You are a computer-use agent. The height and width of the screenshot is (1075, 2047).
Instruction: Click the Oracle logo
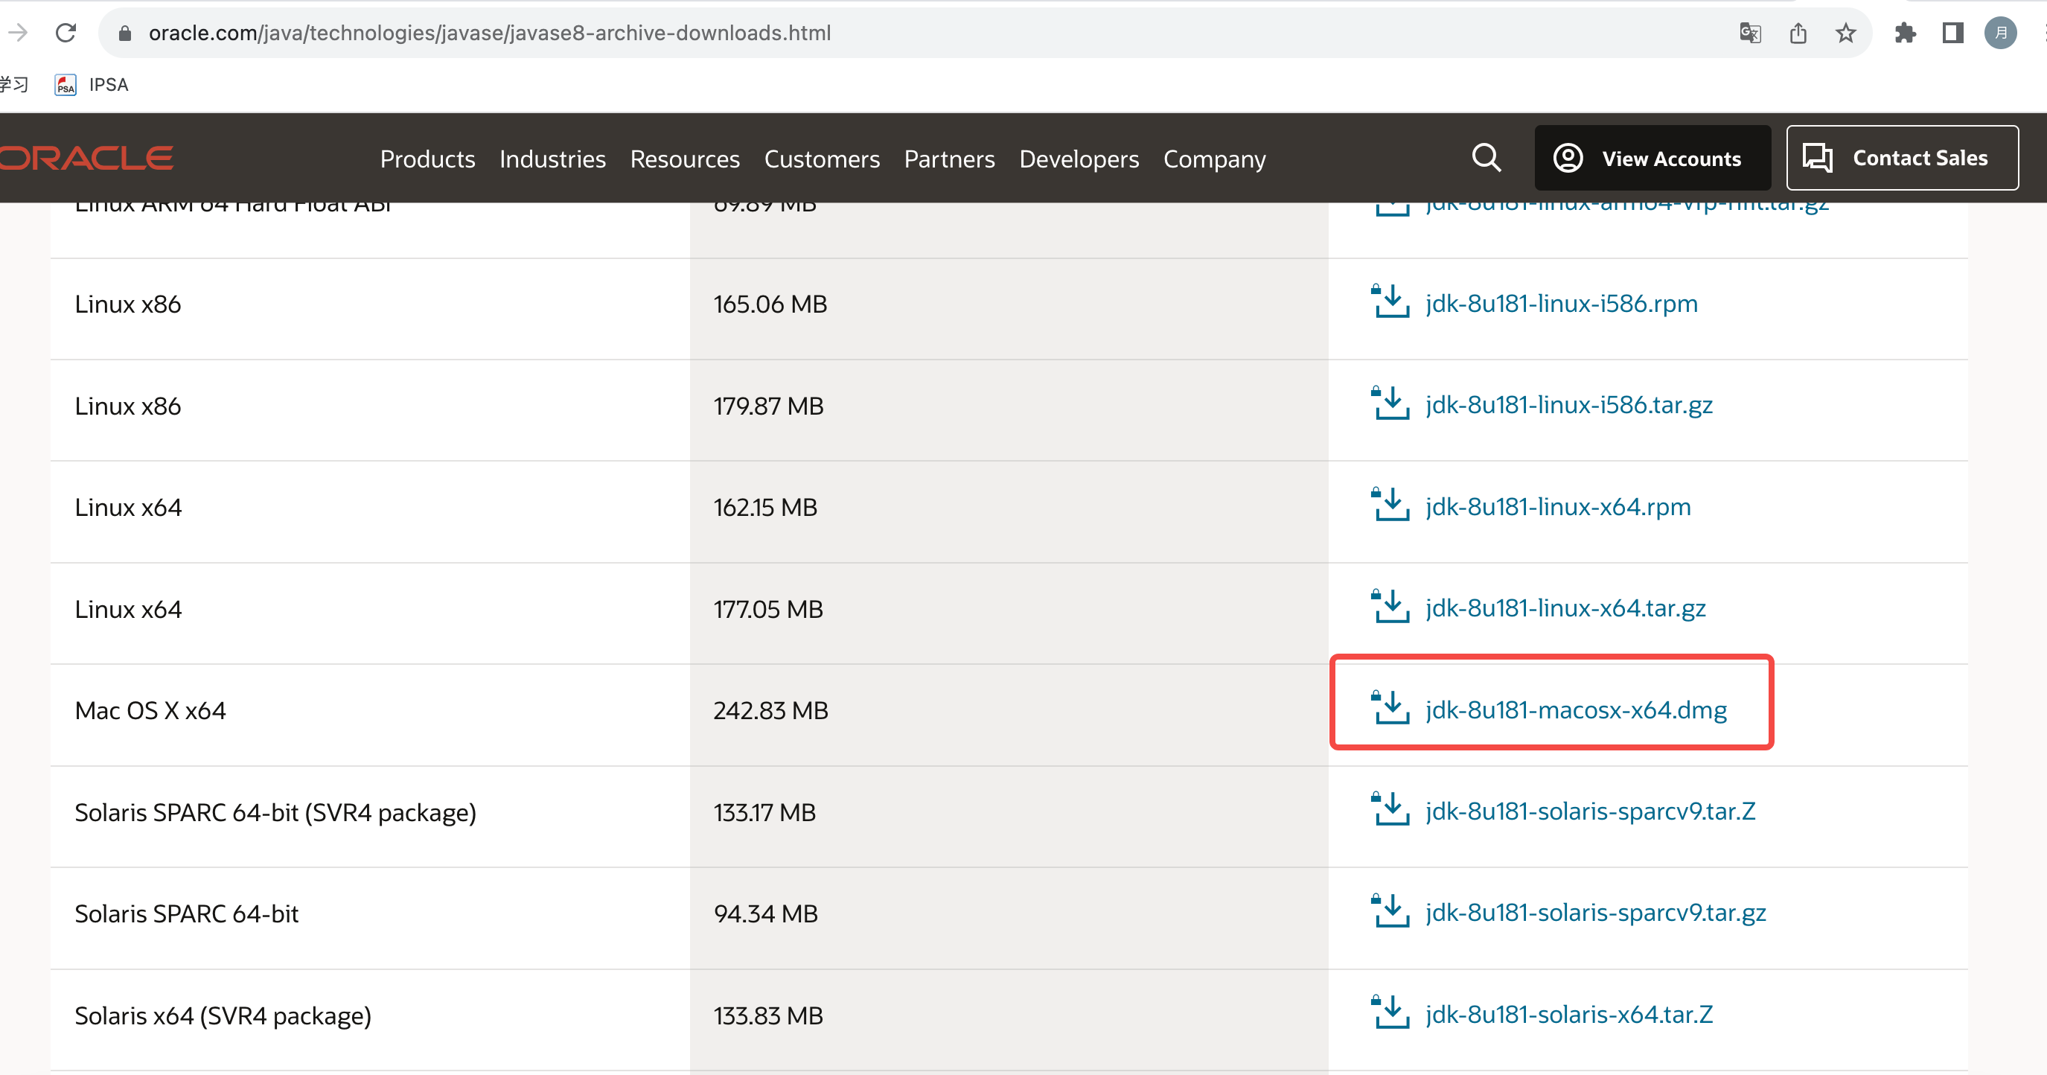click(86, 157)
